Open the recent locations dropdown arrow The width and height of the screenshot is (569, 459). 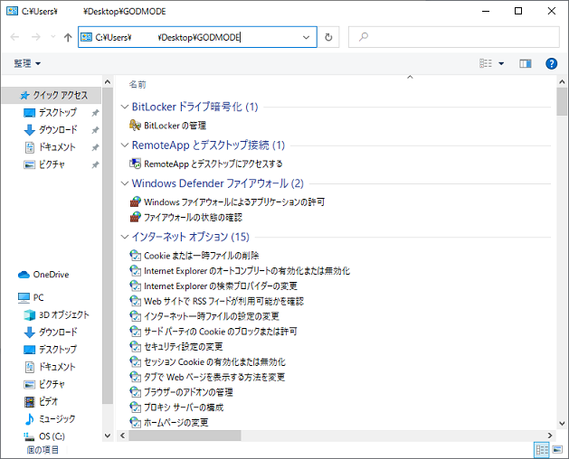[53, 37]
